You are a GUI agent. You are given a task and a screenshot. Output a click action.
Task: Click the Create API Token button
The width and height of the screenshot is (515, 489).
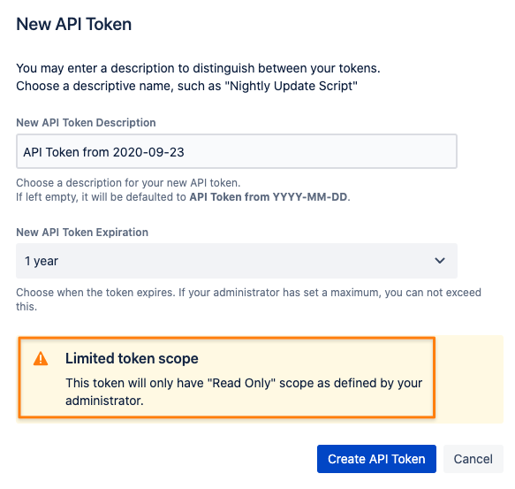(x=376, y=459)
